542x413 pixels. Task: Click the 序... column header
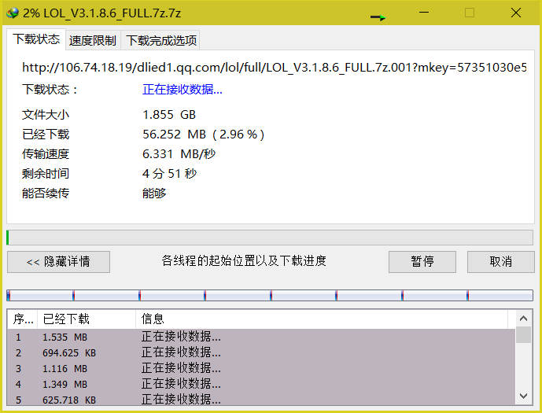tap(23, 319)
